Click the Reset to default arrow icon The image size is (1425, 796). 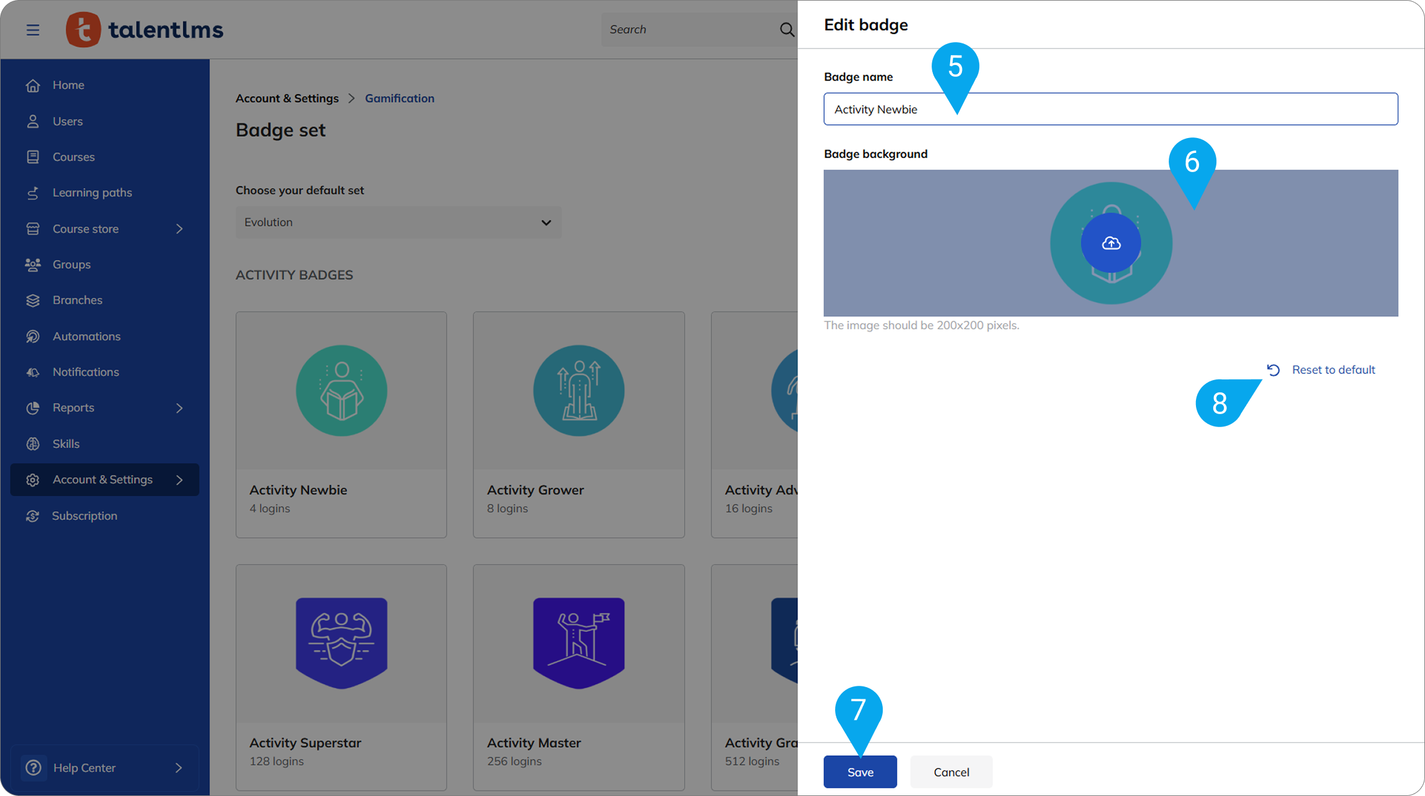(x=1273, y=370)
